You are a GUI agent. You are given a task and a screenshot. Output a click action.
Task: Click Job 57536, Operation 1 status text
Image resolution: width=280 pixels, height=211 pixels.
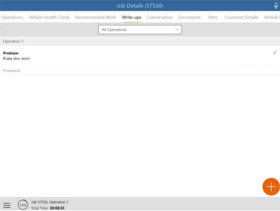tap(49, 202)
